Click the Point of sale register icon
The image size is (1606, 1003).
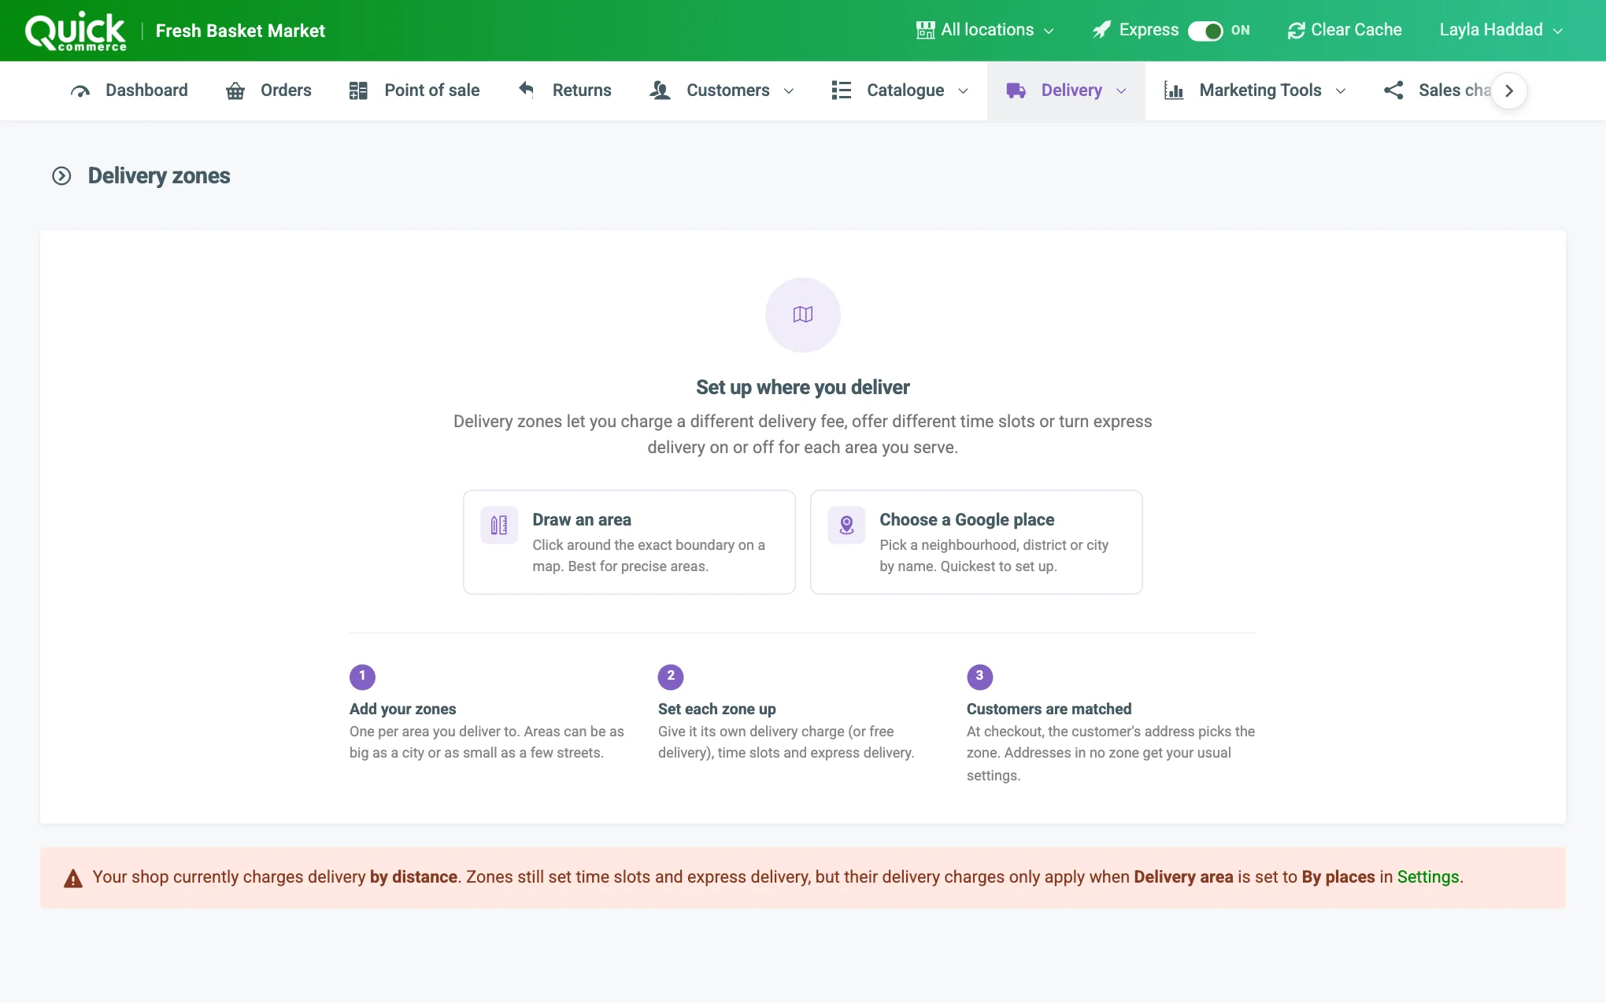coord(358,90)
